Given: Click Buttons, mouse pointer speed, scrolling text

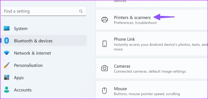Looking at the screenshot, I should pos(147,94).
